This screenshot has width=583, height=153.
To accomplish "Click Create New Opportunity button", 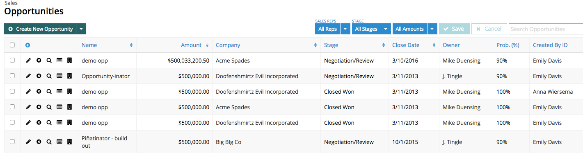I will 40,29.
